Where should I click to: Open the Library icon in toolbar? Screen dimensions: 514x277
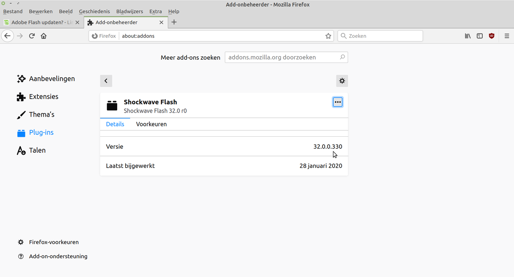468,36
